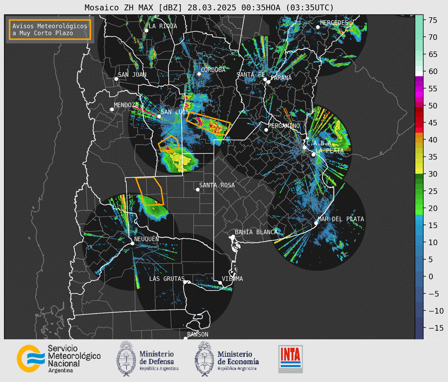Click the C.A.B.A. city marker dot
Viewport: 448px width, 382px height.
pyautogui.click(x=305, y=147)
